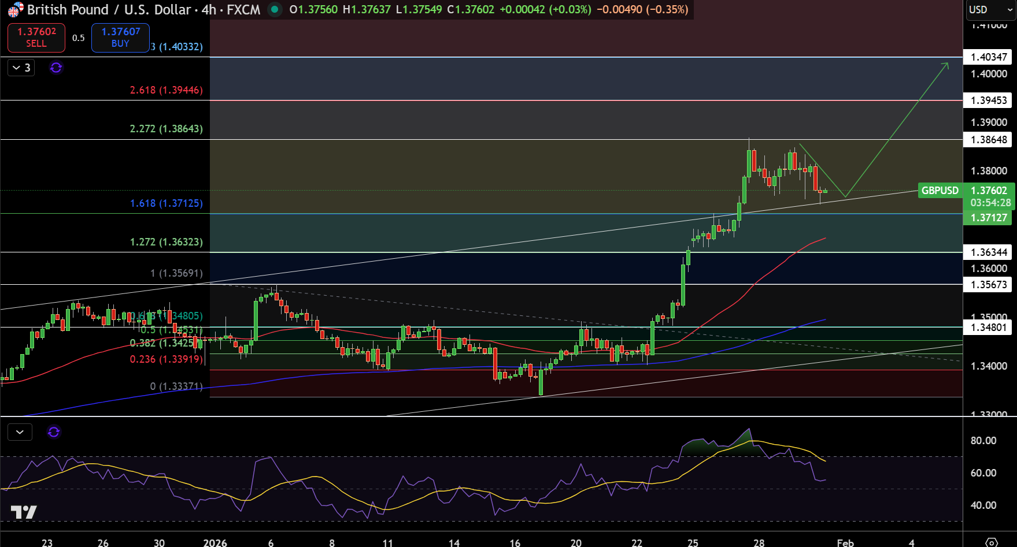This screenshot has width=1017, height=547.
Task: Select the 2.272 (1.38643) Fibonacci label
Action: point(167,129)
